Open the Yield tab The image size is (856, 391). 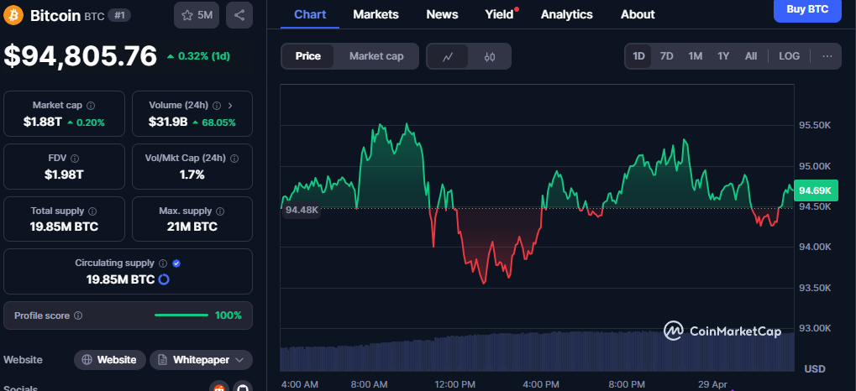[500, 15]
